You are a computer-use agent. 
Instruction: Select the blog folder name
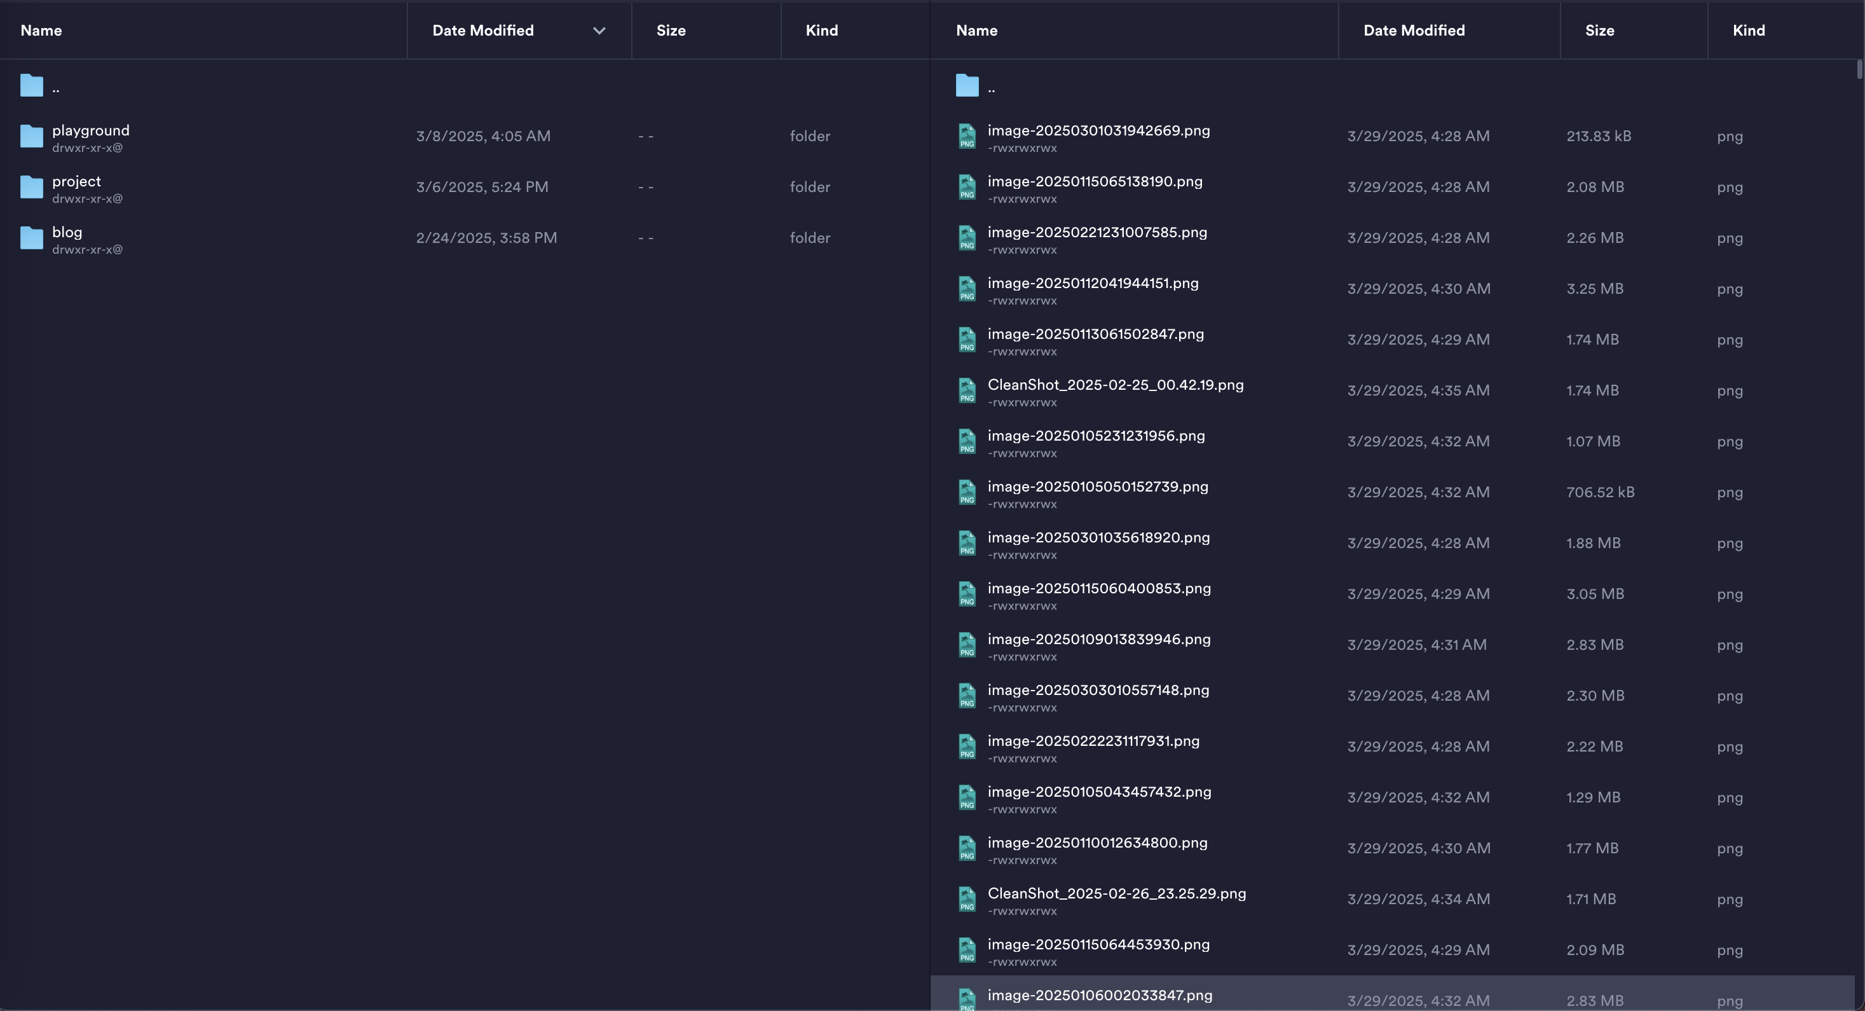(x=67, y=231)
